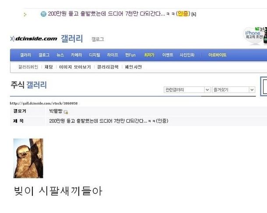Screen dimensions: 267x213
Task: Open the highlighted 최저가 menu
Action: point(149,55)
